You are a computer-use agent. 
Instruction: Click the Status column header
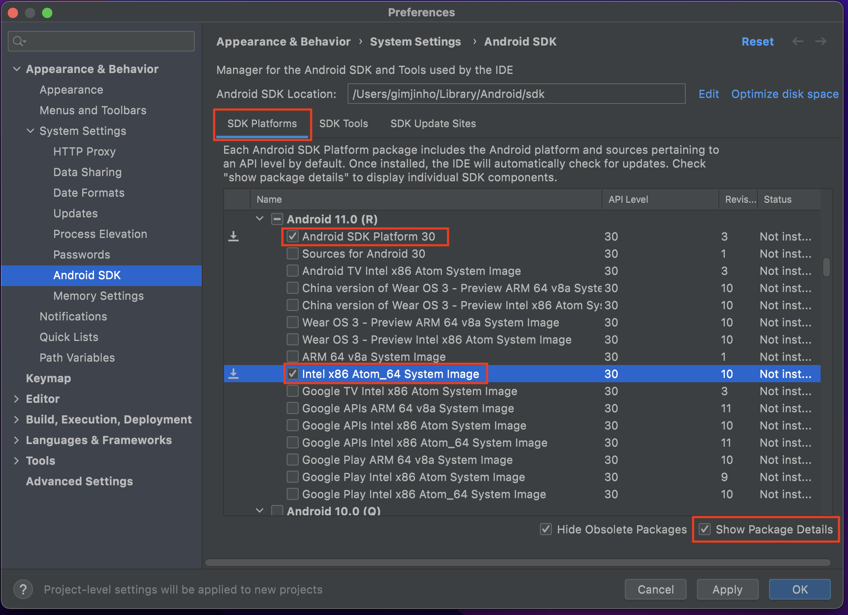click(789, 200)
